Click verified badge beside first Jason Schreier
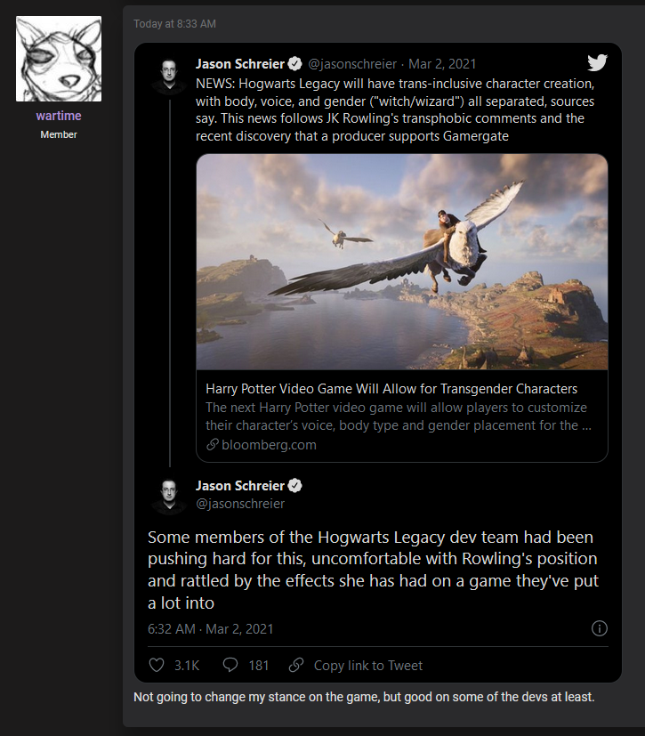 295,64
